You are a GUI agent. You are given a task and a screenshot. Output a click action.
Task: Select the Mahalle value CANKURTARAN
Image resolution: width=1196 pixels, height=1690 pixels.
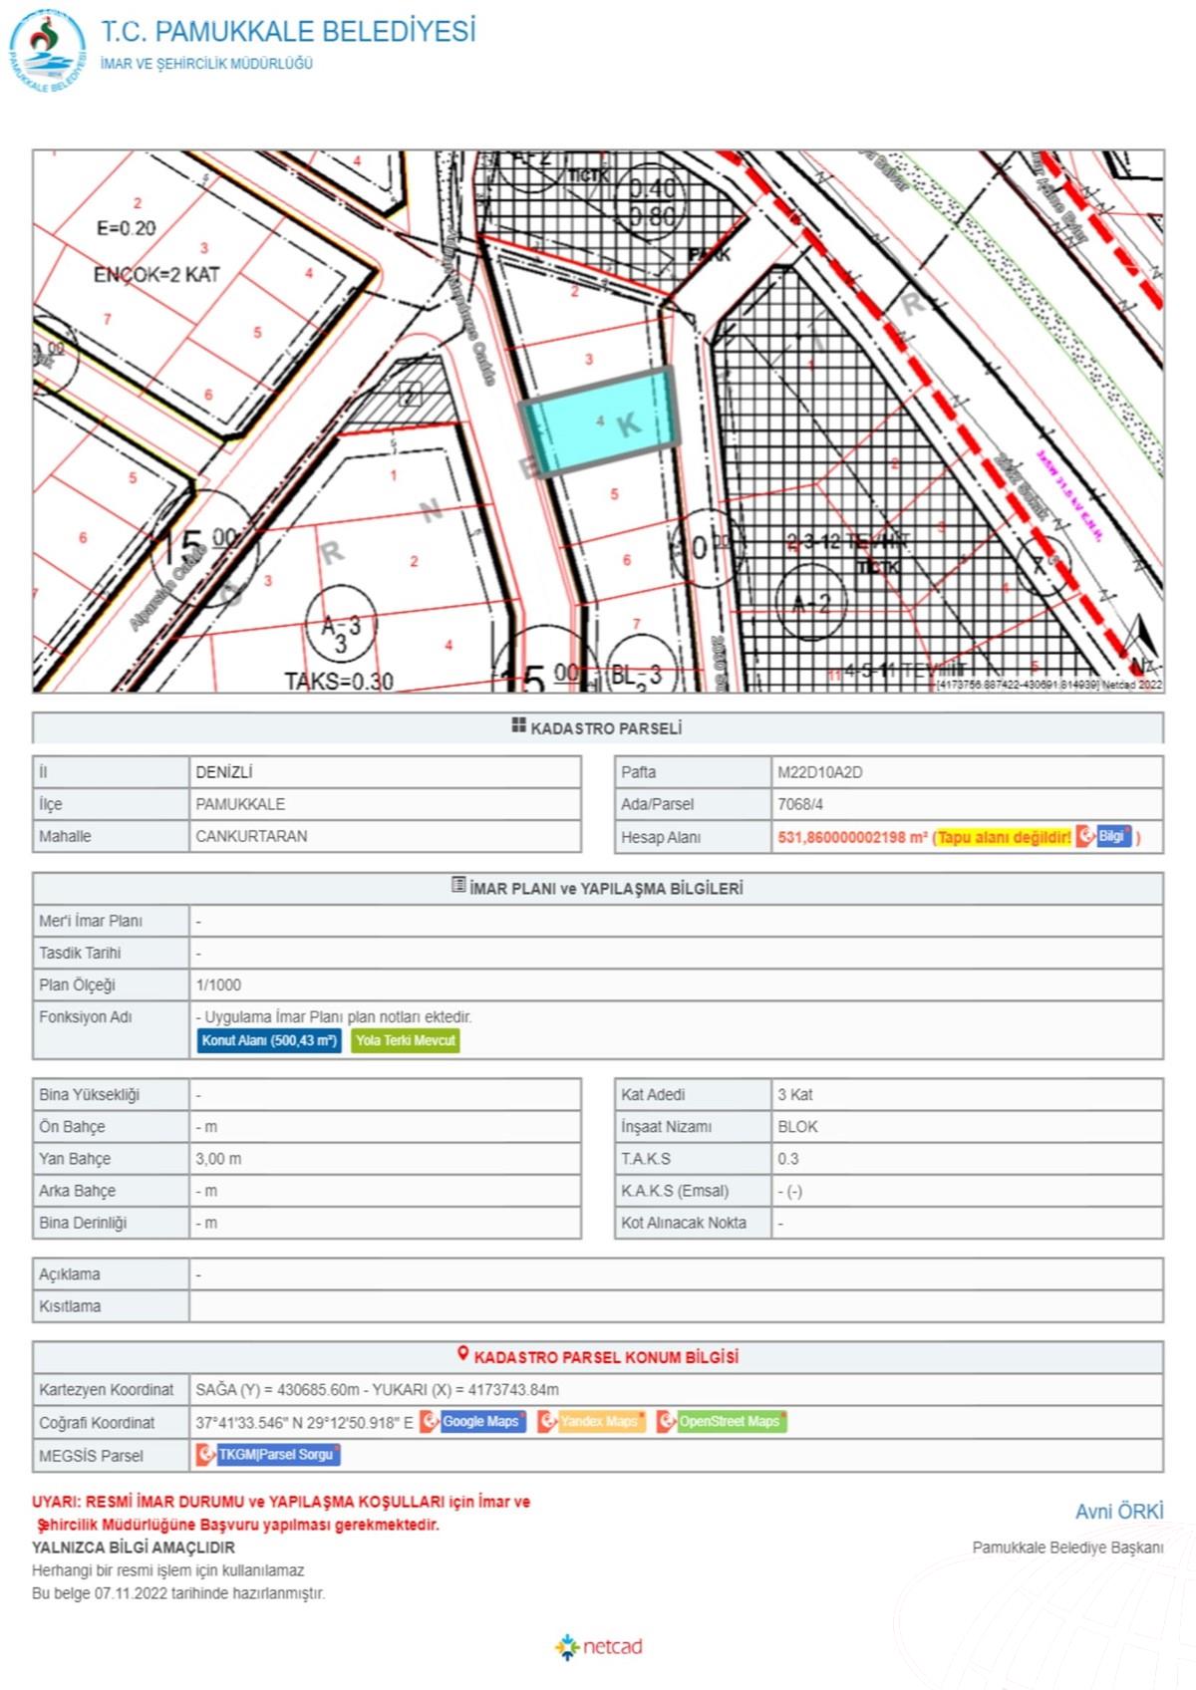click(251, 836)
